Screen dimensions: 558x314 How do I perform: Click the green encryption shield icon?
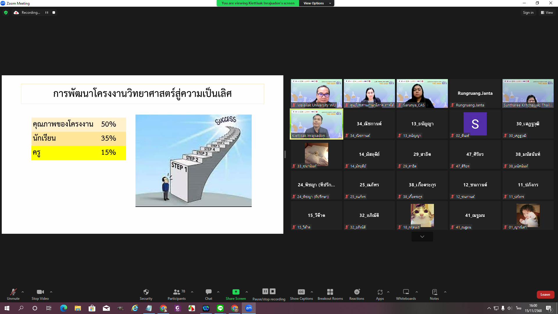pyautogui.click(x=6, y=13)
